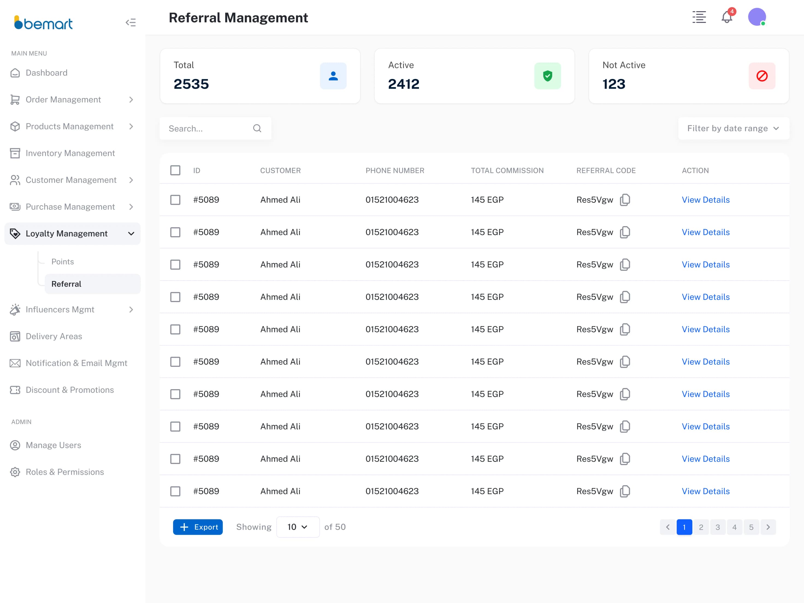Click the Discount & Promotions ticket icon
This screenshot has width=804, height=603.
coord(15,390)
